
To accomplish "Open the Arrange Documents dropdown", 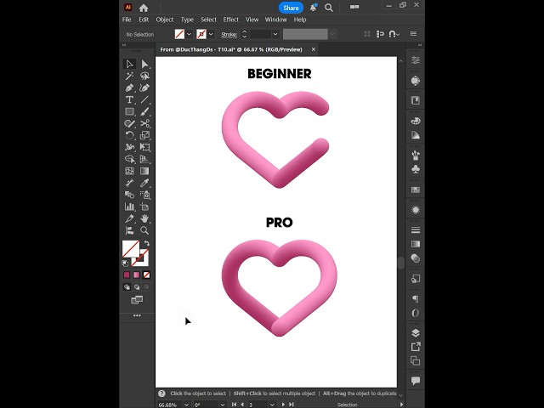I will pos(354,7).
